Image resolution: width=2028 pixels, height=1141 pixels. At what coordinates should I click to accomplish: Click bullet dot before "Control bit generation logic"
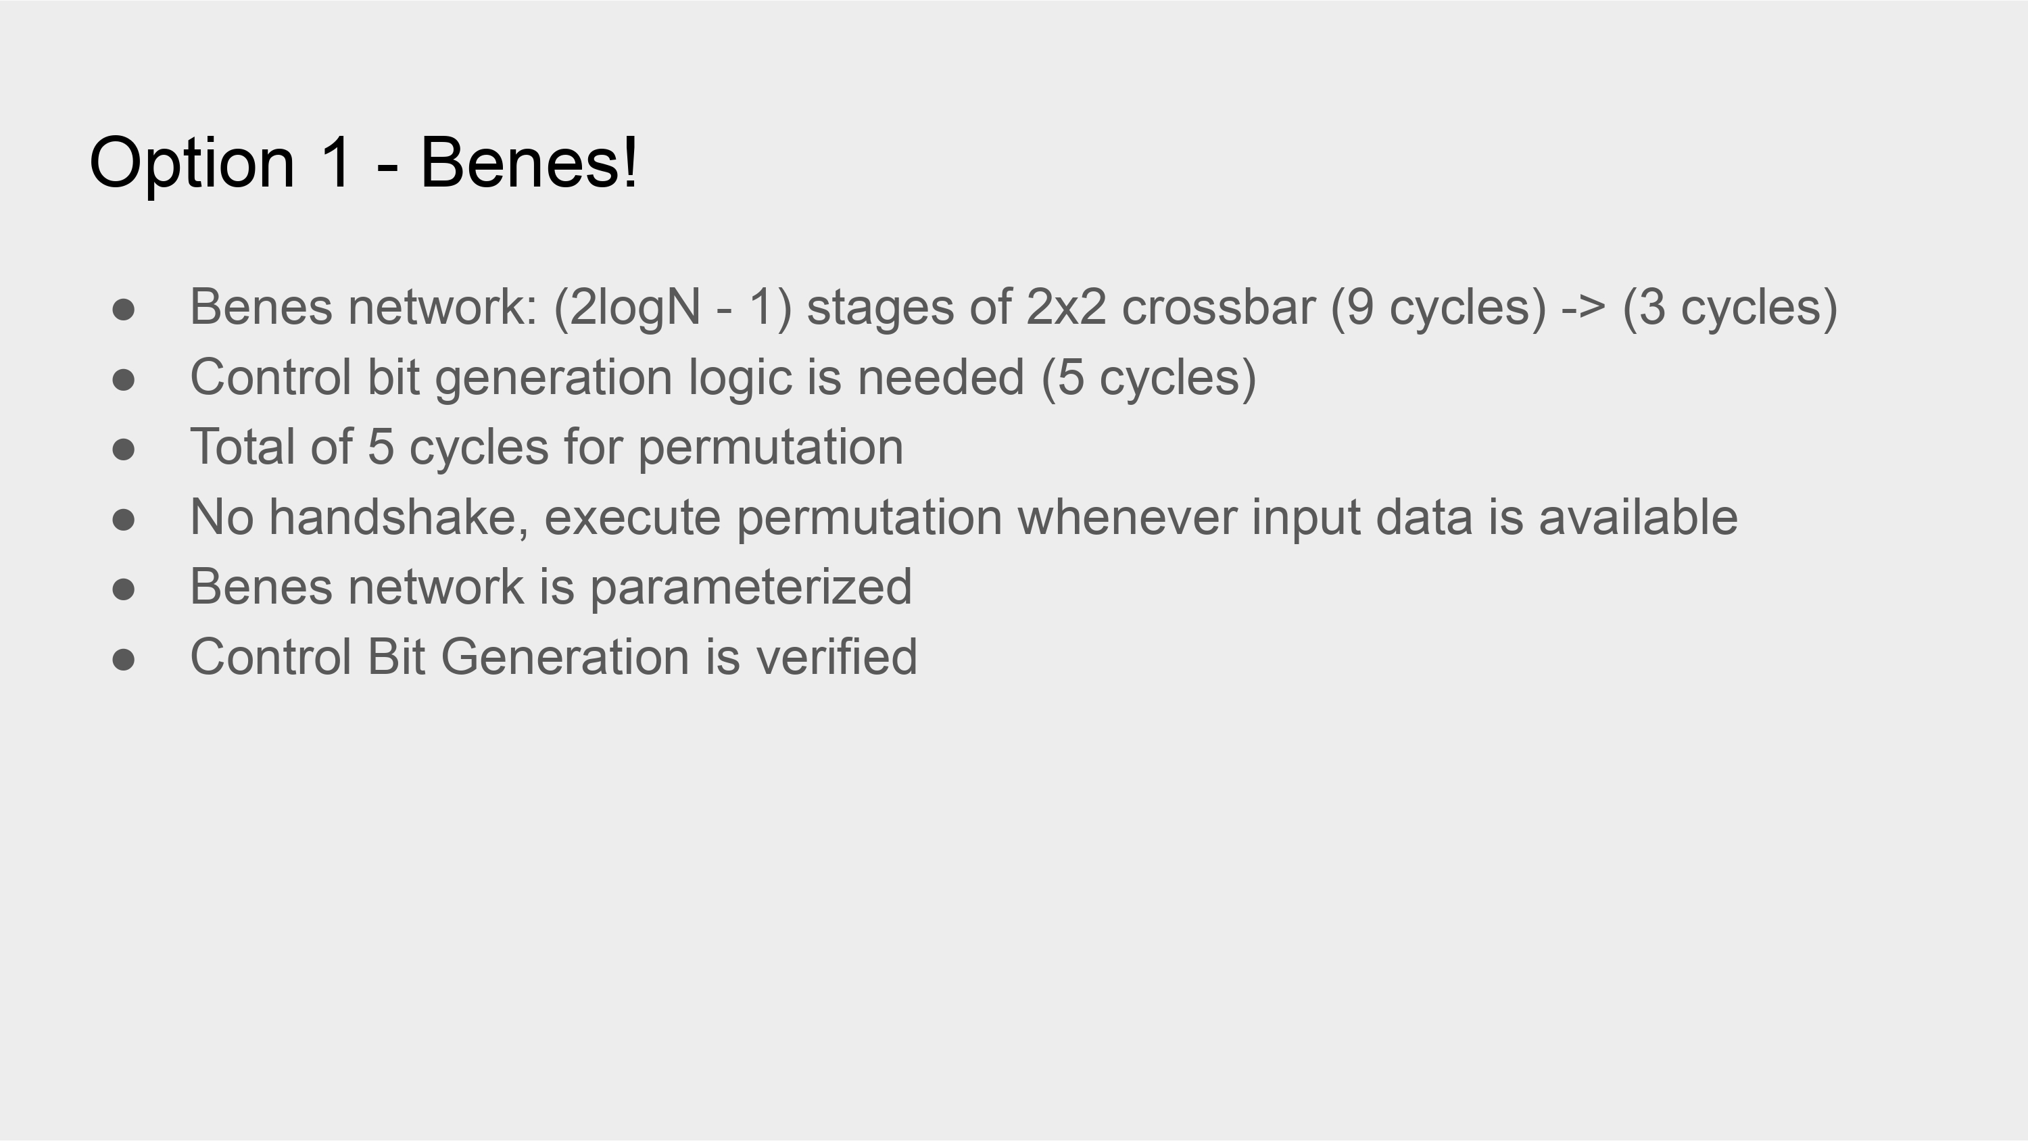(x=124, y=380)
